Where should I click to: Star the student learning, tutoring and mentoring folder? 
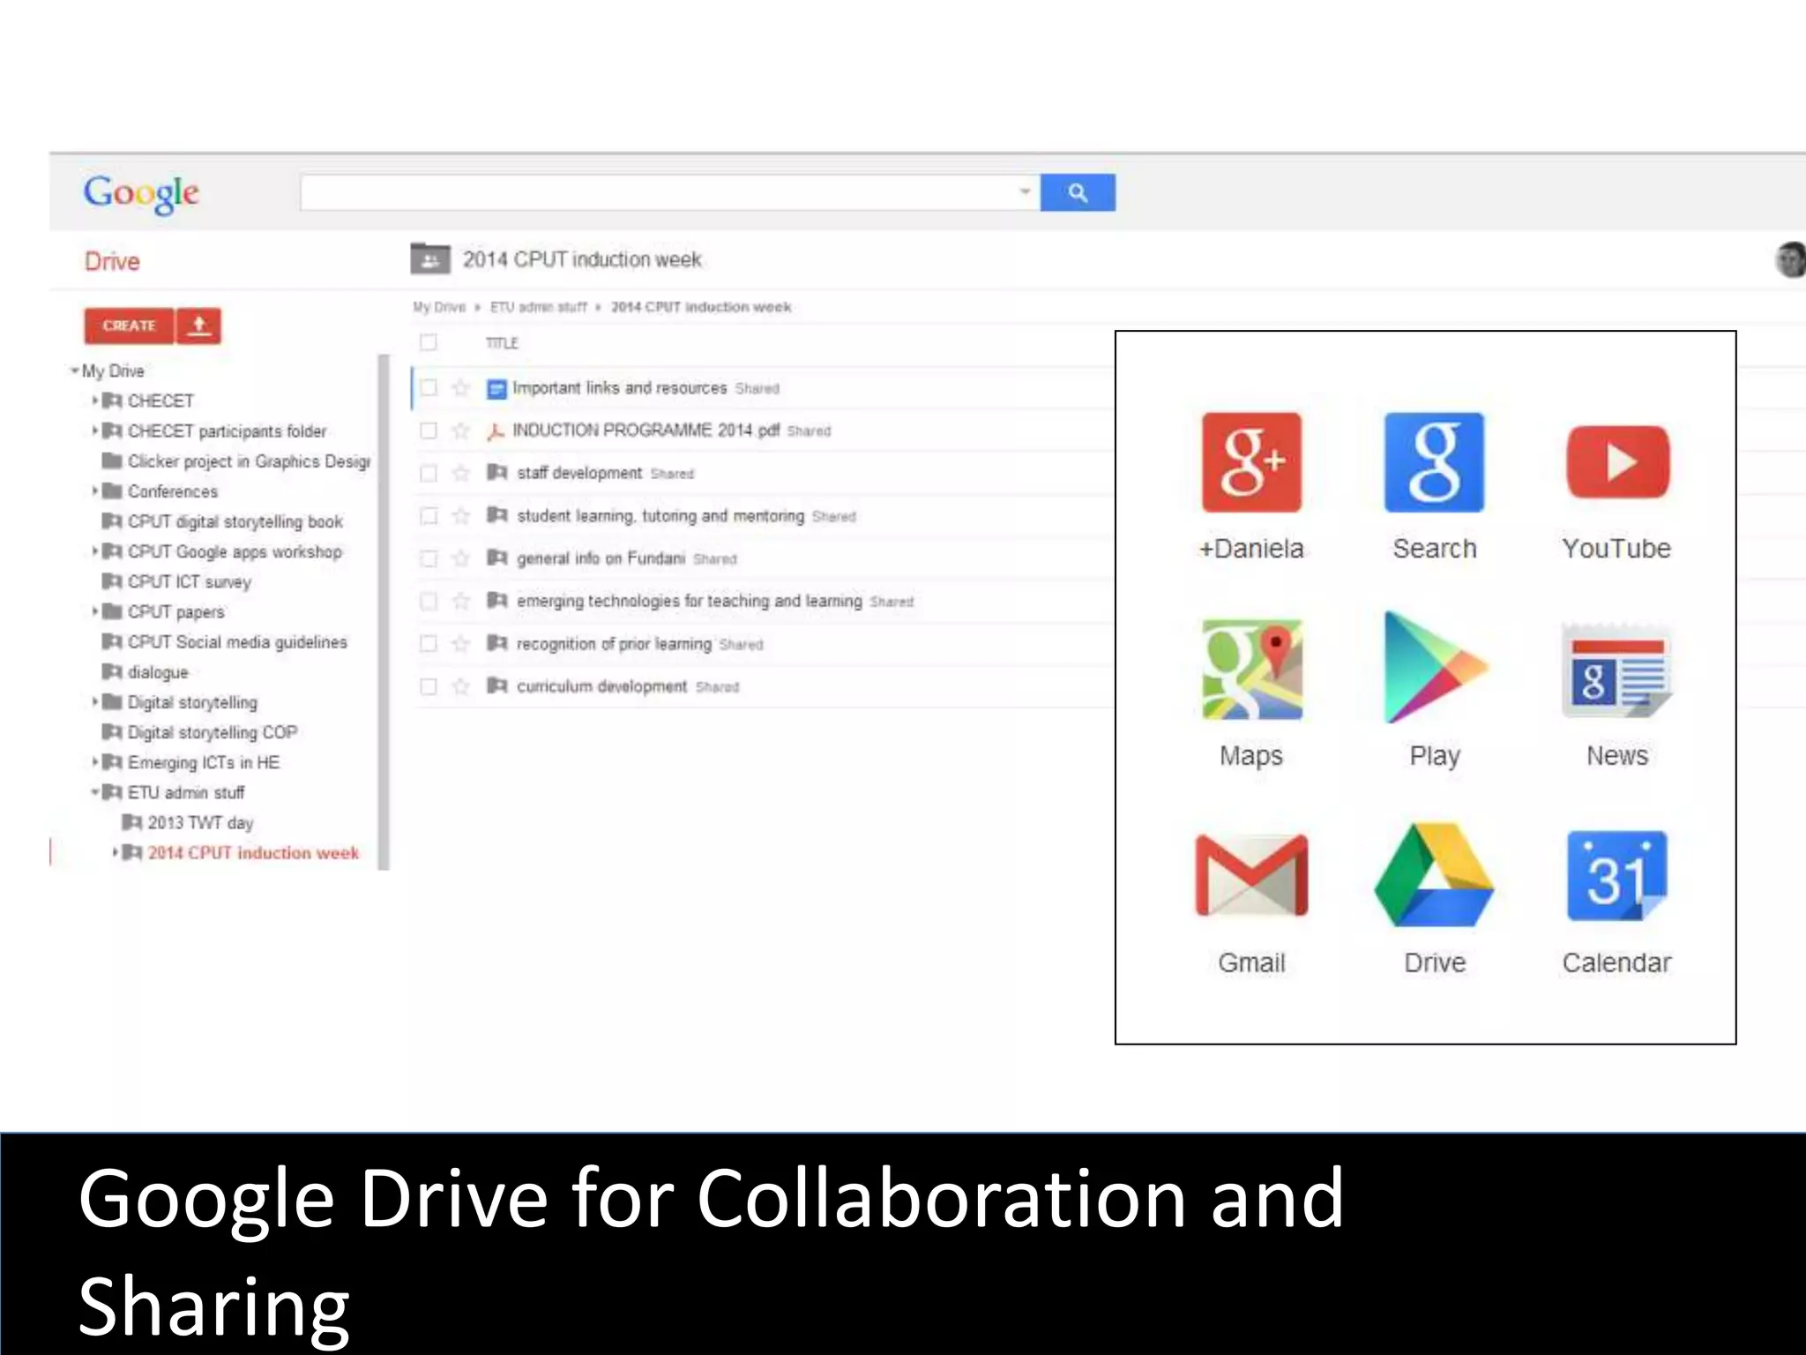tap(460, 516)
